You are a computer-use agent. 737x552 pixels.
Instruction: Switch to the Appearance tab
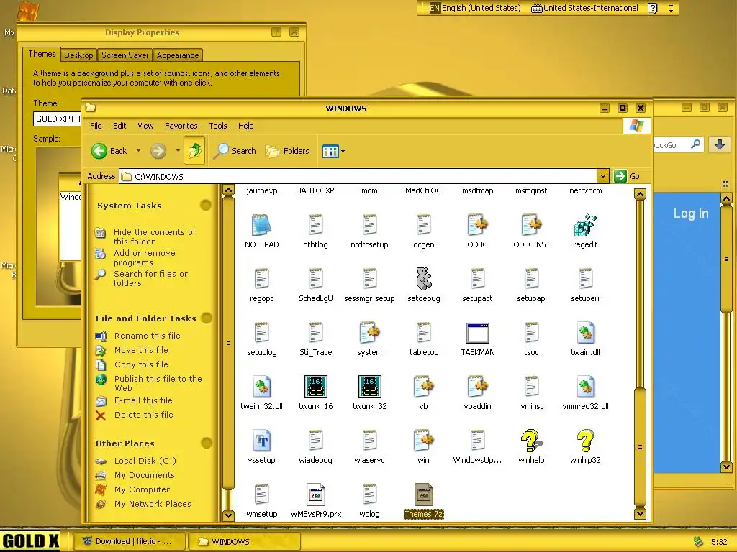(178, 55)
